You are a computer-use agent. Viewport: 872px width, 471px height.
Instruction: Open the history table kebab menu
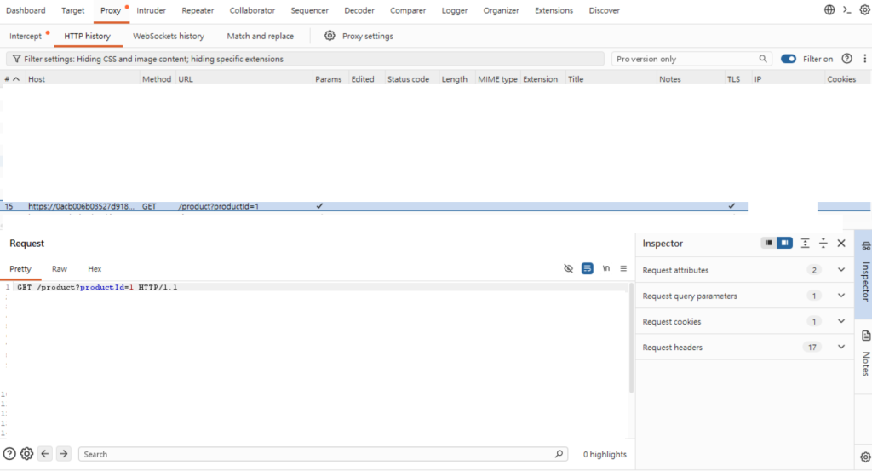[x=865, y=59]
